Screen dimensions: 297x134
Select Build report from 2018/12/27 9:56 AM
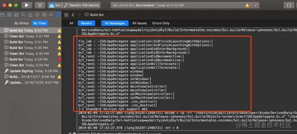point(31,77)
